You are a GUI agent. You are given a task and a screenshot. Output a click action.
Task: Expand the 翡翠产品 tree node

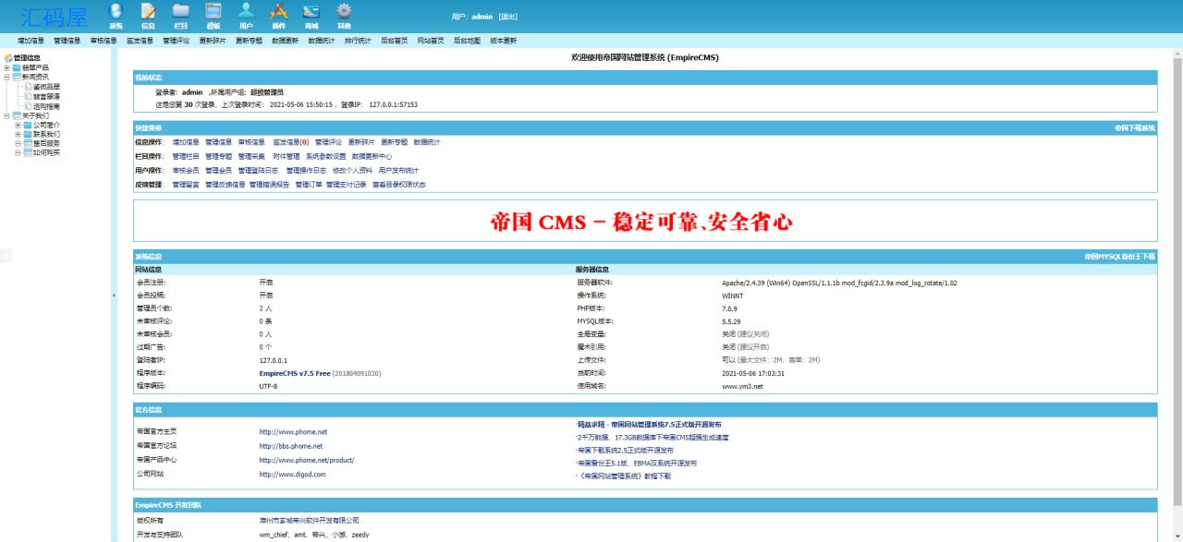click(x=6, y=67)
